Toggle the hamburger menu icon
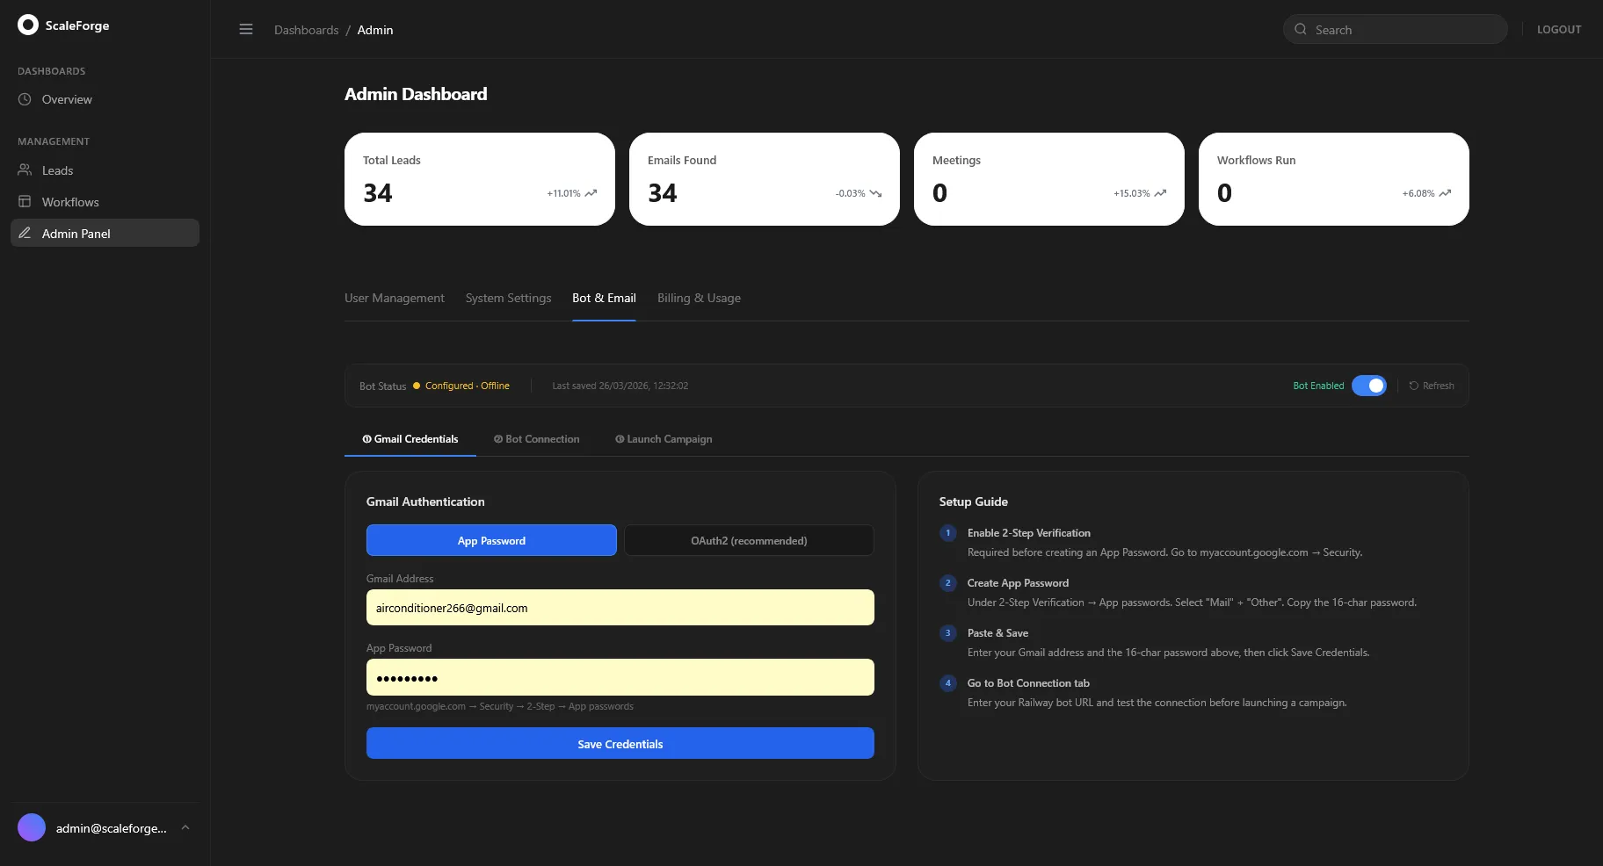Screen dimensions: 1603x866 click(x=246, y=30)
